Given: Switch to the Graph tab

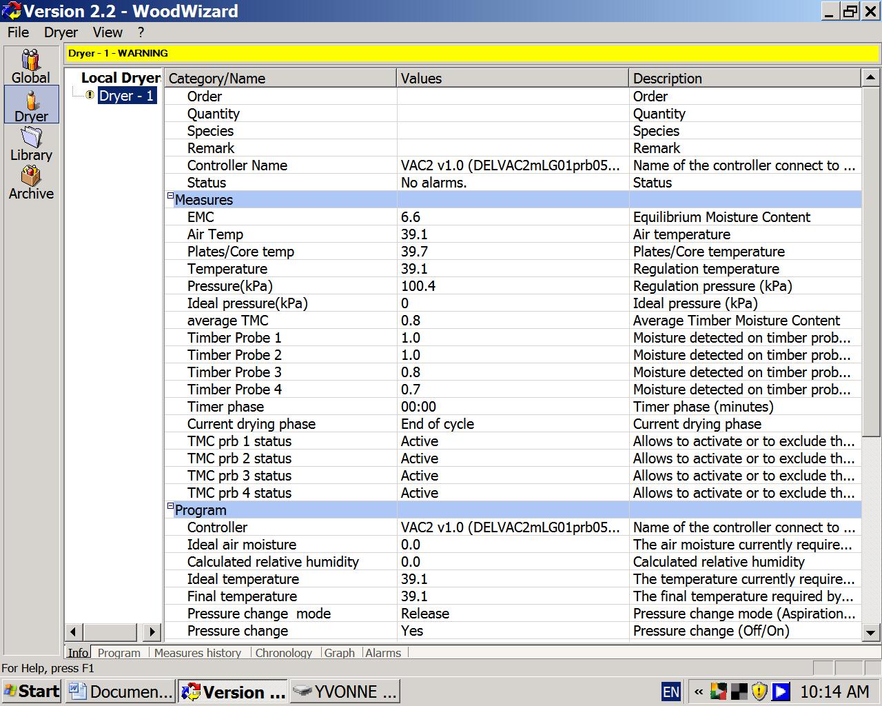Looking at the screenshot, I should pyautogui.click(x=339, y=653).
